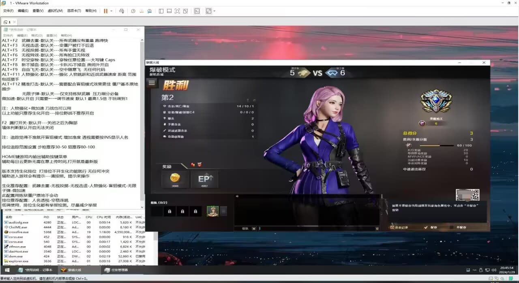Viewport: 519px width, 283px height.
Task: Sort processes by 名称 column header
Action: pyautogui.click(x=9, y=217)
